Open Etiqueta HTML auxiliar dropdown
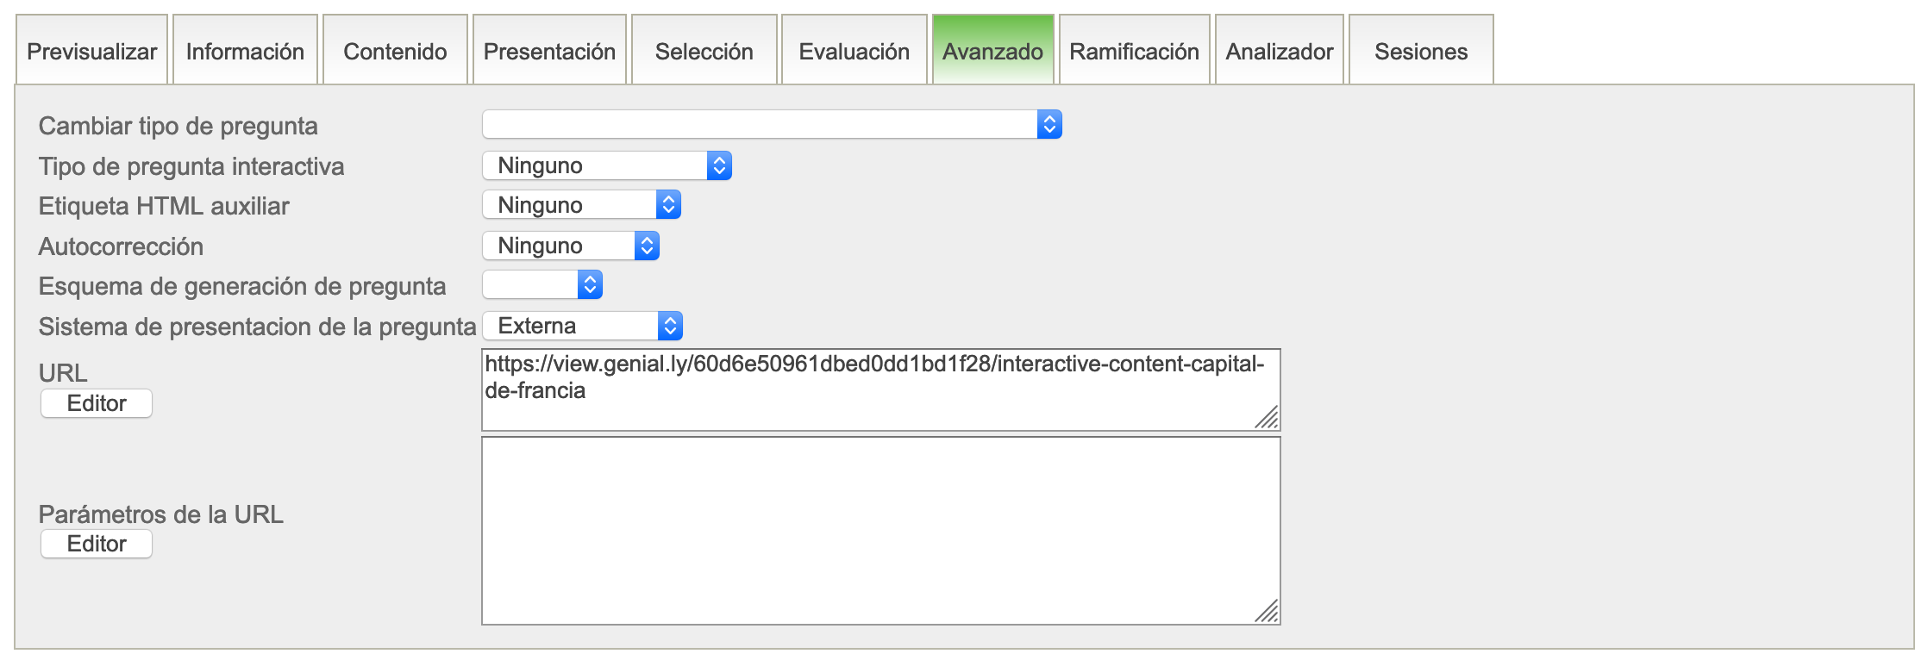This screenshot has height=660, width=1928. (x=581, y=205)
